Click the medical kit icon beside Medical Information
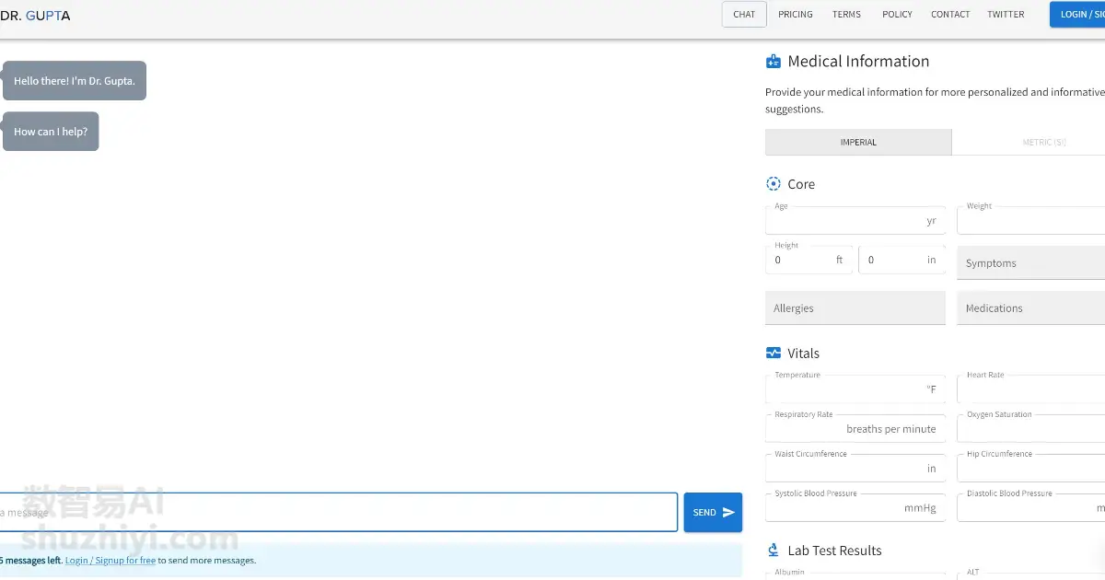The width and height of the screenshot is (1105, 580). [773, 62]
